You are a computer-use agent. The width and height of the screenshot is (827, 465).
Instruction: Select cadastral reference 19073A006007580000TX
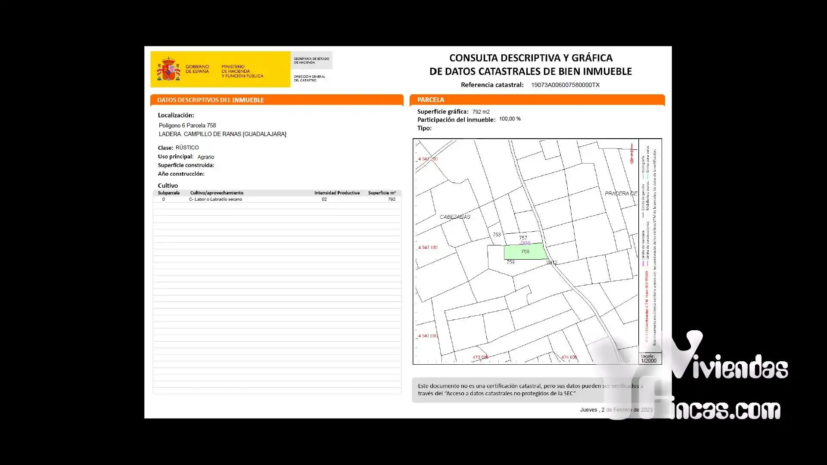tap(565, 85)
